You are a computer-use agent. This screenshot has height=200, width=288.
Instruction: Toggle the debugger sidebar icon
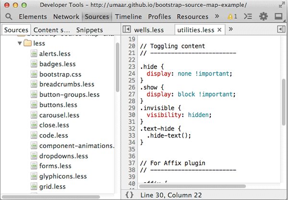281,29
